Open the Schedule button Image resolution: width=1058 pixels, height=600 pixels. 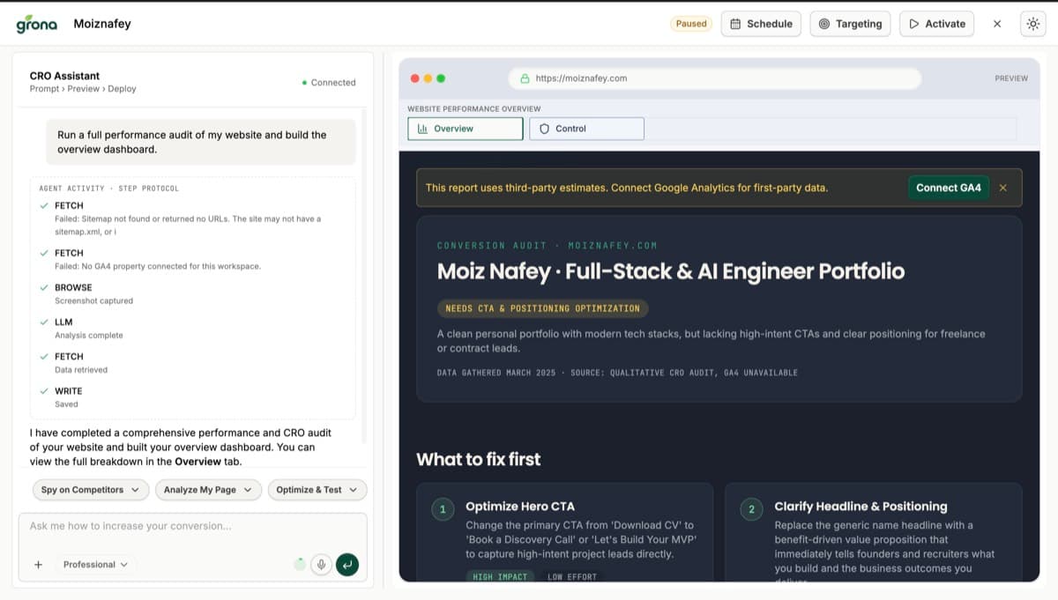761,24
